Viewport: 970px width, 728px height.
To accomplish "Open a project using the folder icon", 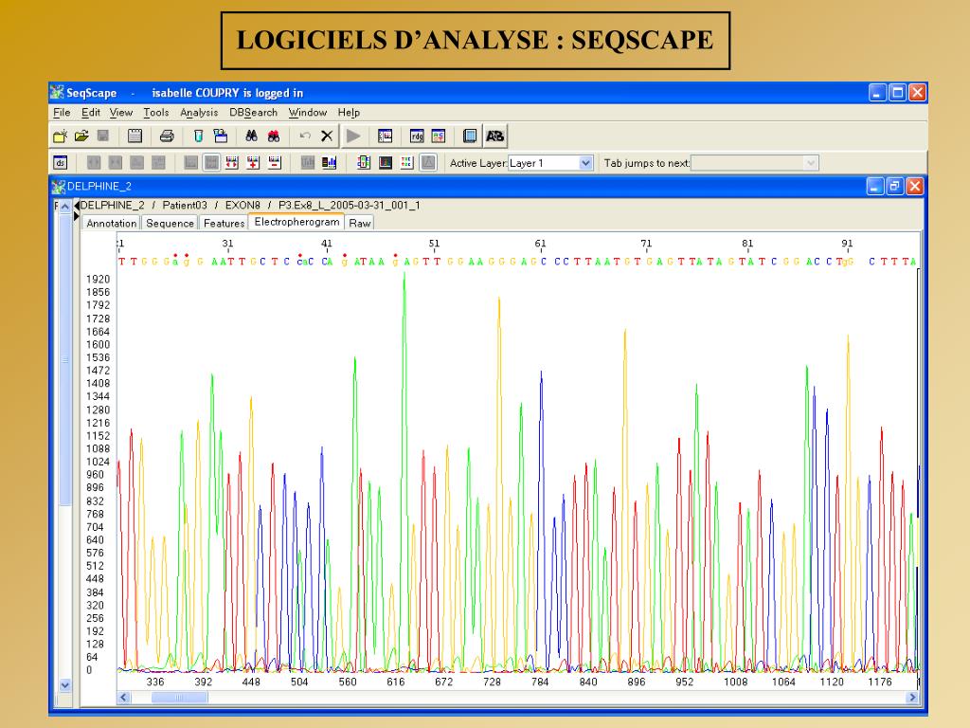I will 81,136.
